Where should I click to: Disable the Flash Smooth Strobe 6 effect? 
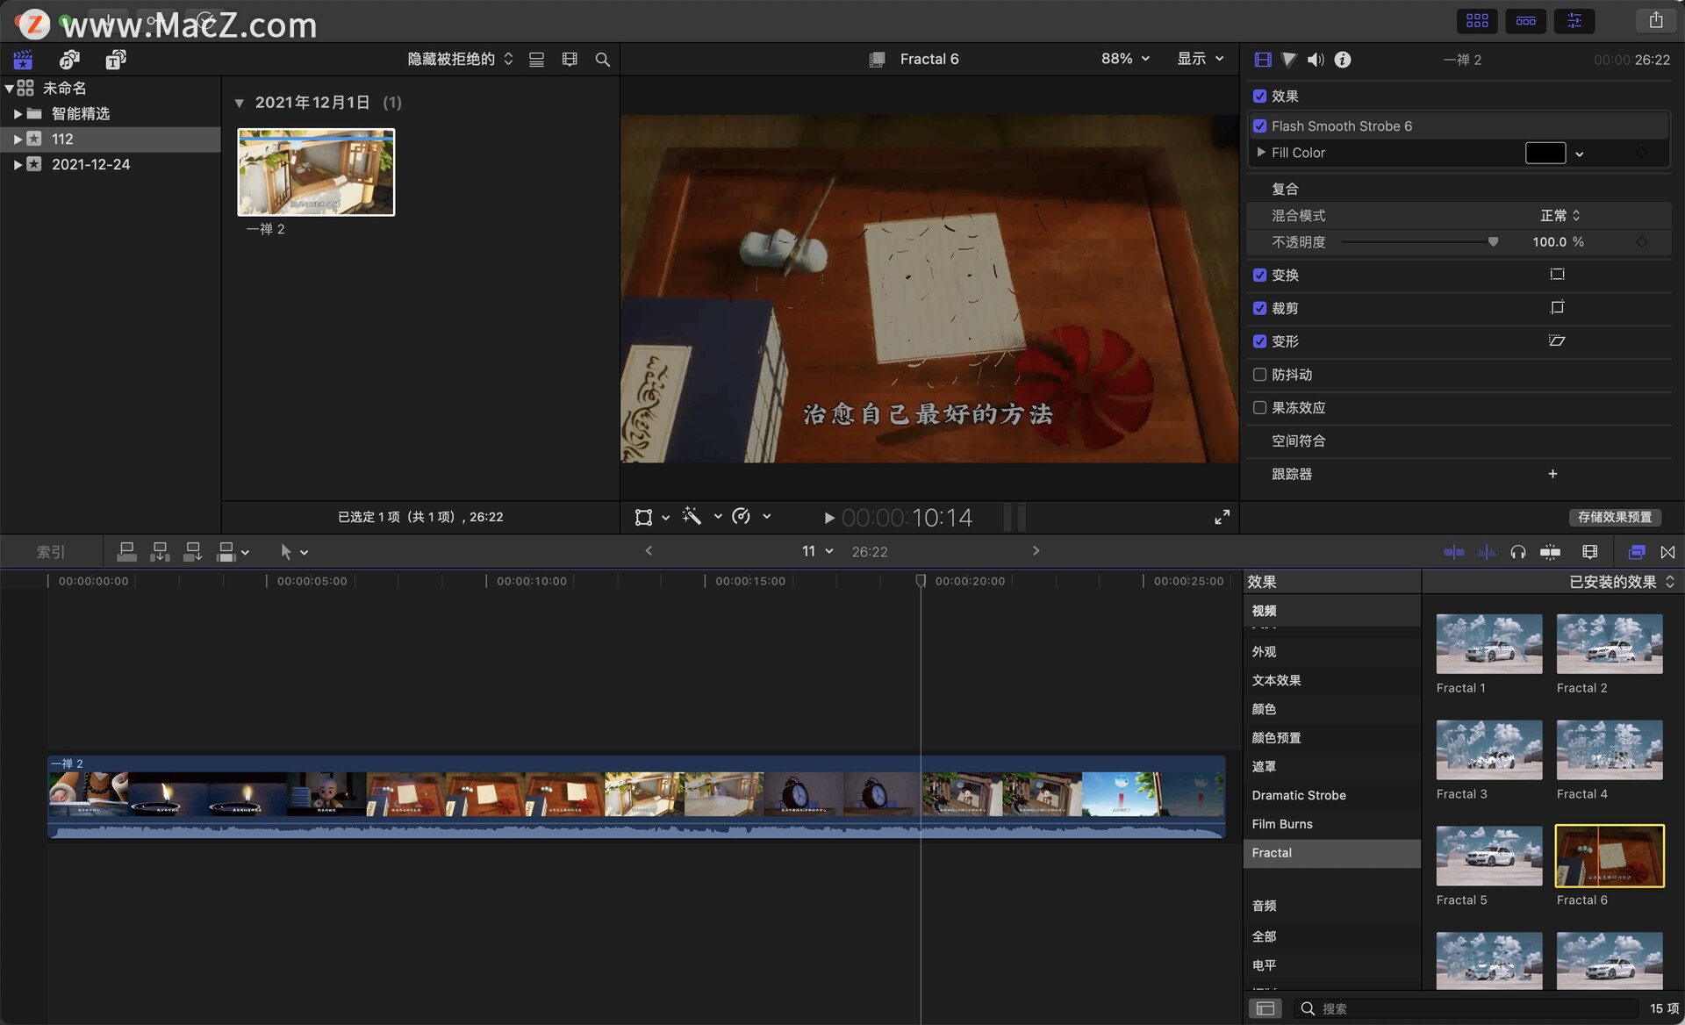[x=1260, y=126]
